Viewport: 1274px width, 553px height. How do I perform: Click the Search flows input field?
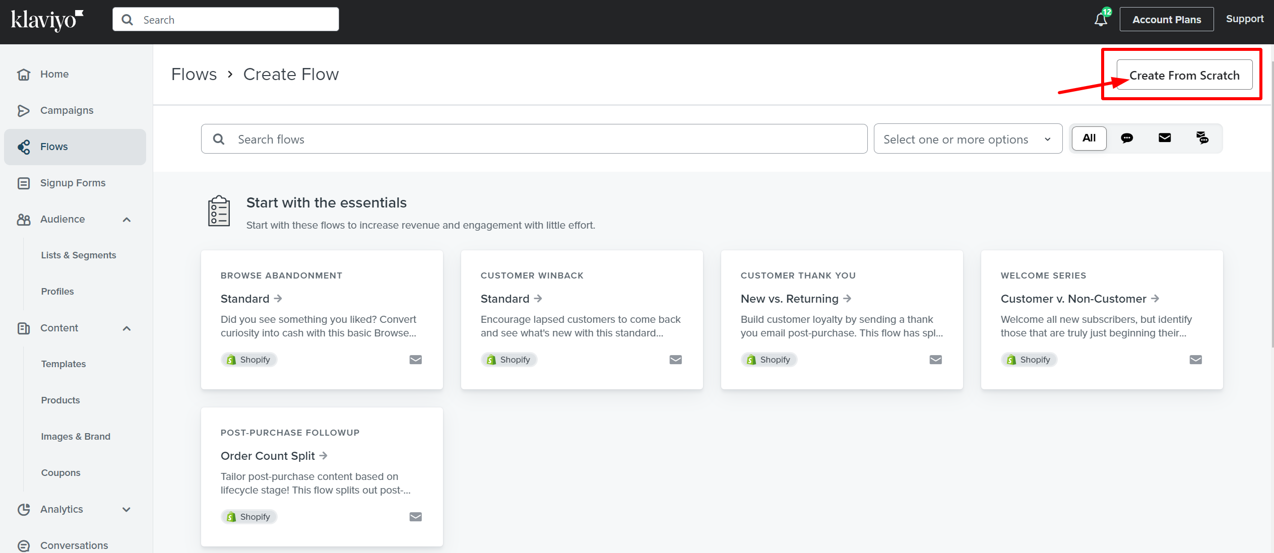(x=534, y=139)
